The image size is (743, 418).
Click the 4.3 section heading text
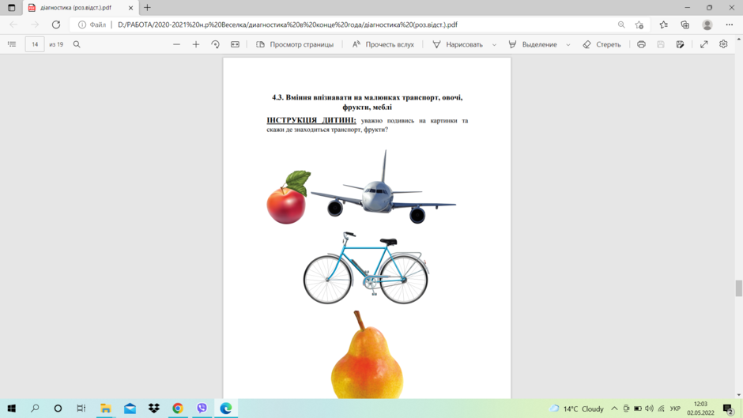(368, 102)
